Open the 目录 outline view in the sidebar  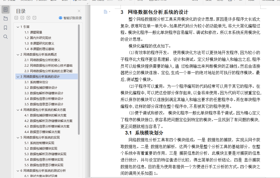click(6, 10)
